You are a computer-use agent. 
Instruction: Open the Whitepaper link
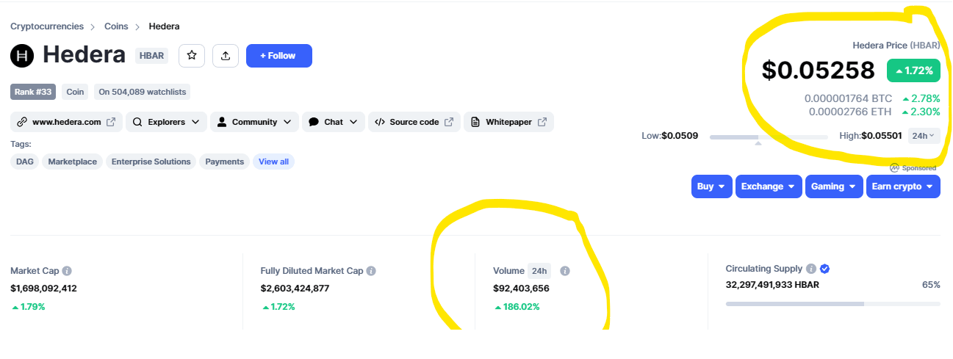[x=508, y=122]
